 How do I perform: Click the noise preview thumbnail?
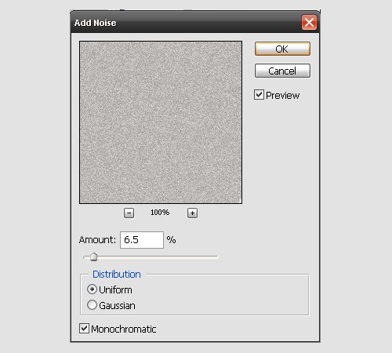(x=161, y=122)
